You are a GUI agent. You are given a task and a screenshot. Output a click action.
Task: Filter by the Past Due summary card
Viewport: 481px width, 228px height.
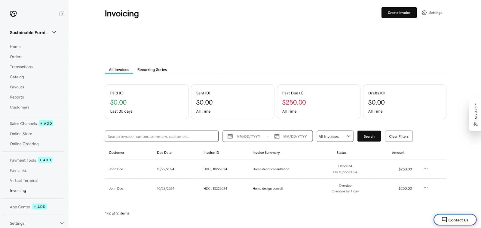[318, 102]
